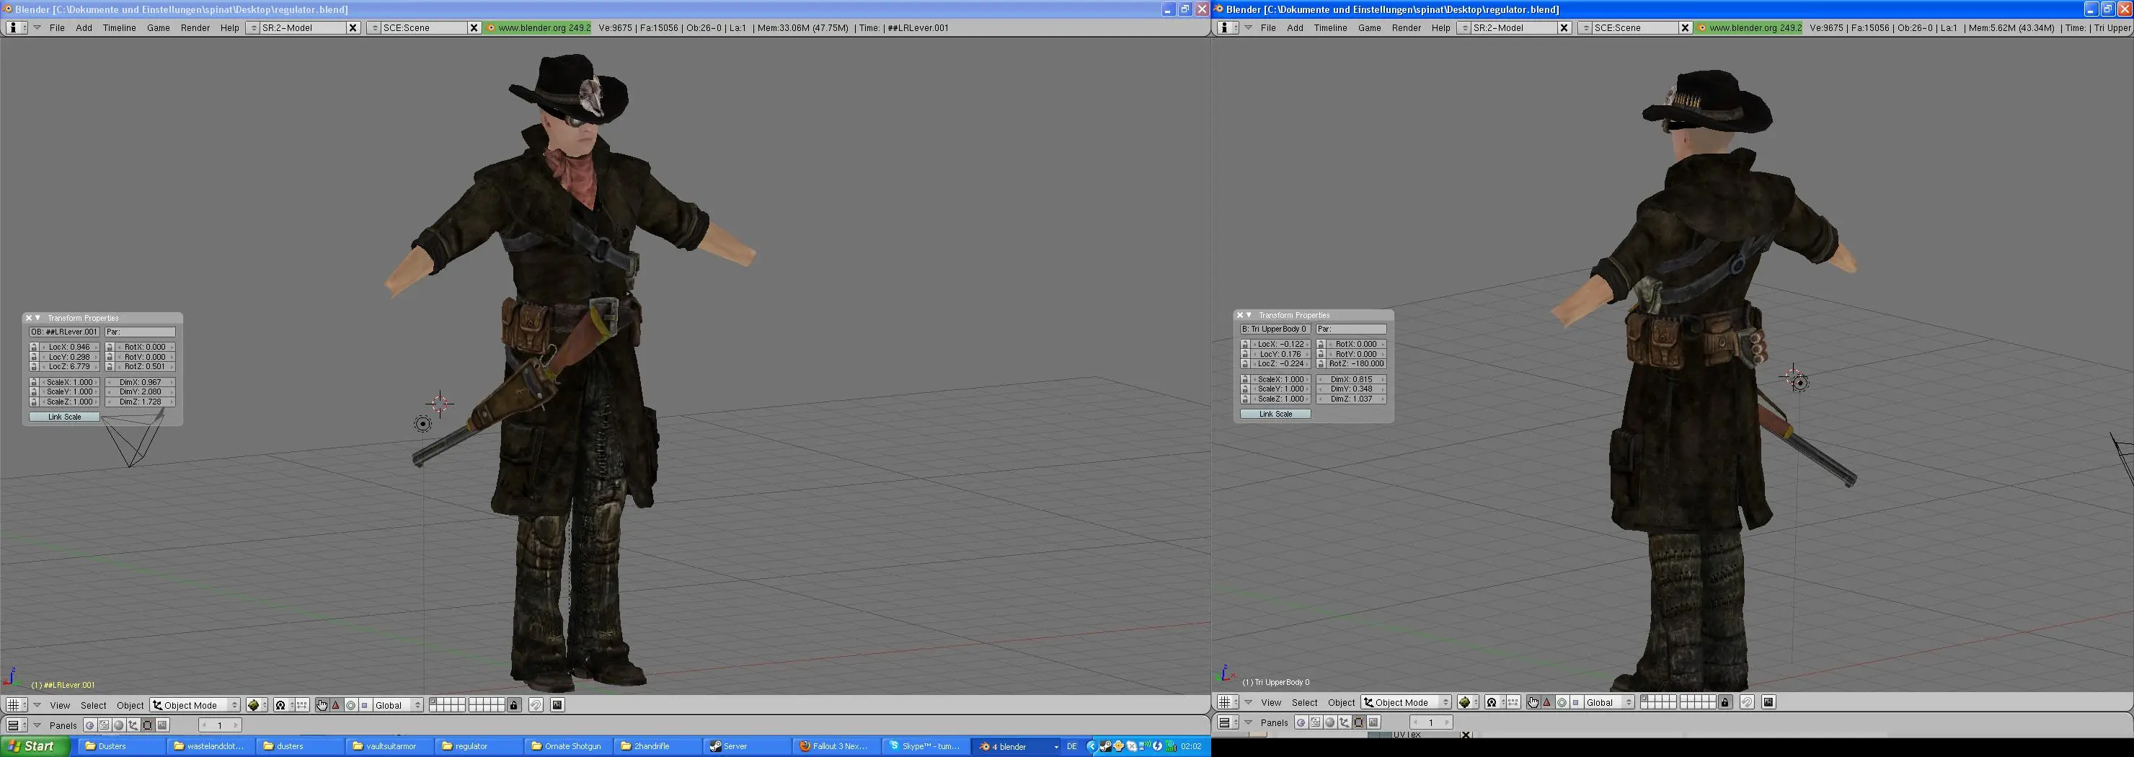Click the Steam icon in system tray

pos(1105,746)
